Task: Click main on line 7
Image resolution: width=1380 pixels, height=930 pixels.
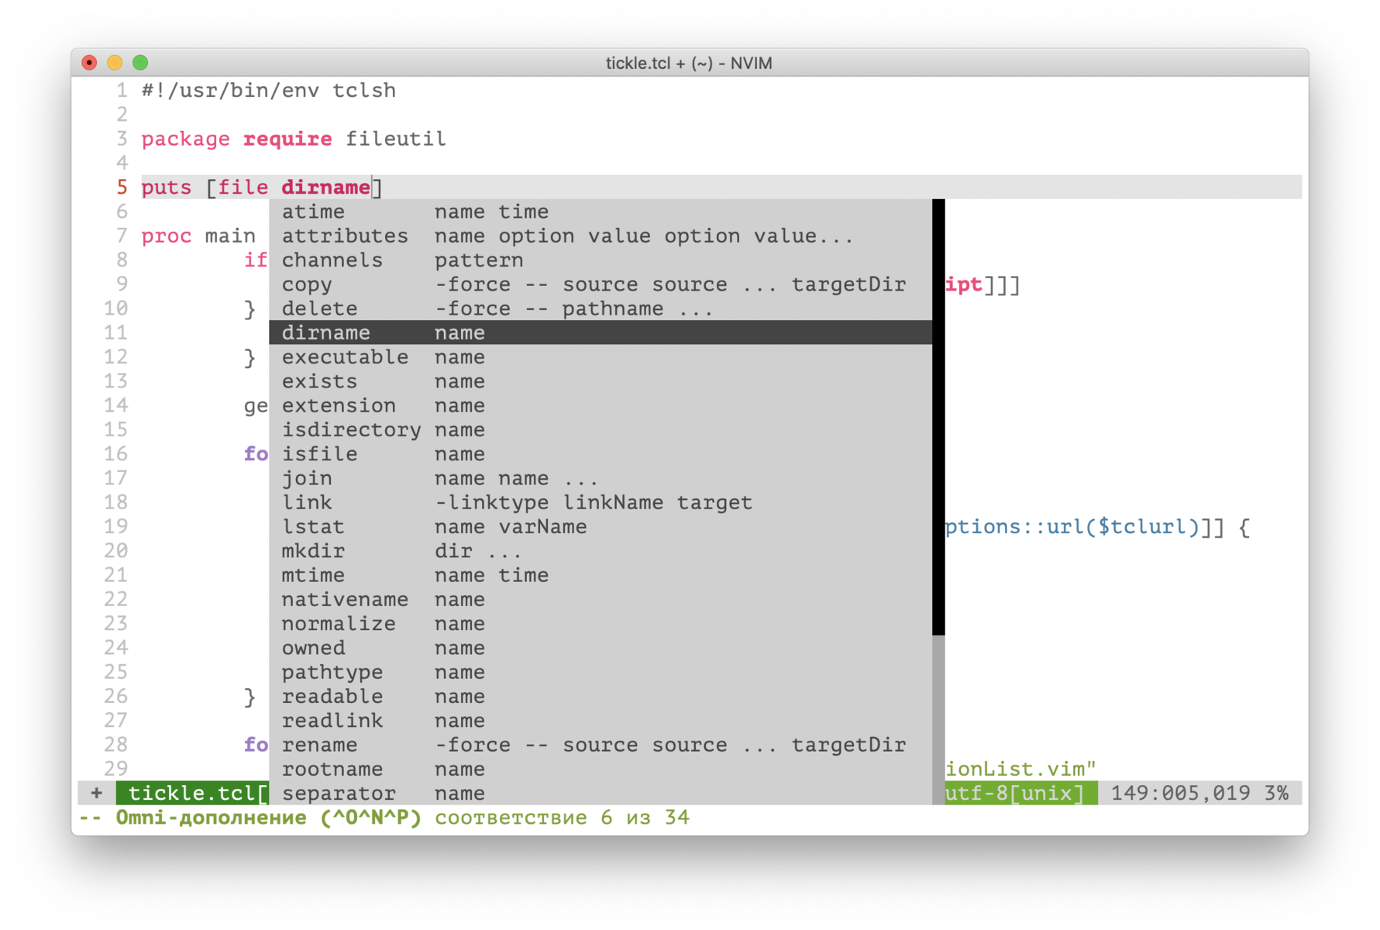Action: [230, 236]
